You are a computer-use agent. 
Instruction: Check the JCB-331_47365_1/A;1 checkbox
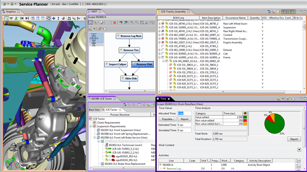(x=163, y=46)
